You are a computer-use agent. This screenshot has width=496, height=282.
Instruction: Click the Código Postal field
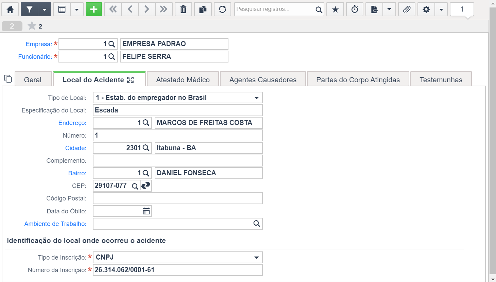178,198
